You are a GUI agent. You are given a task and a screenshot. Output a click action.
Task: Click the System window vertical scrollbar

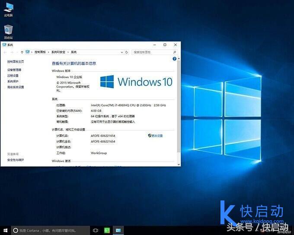point(179,106)
